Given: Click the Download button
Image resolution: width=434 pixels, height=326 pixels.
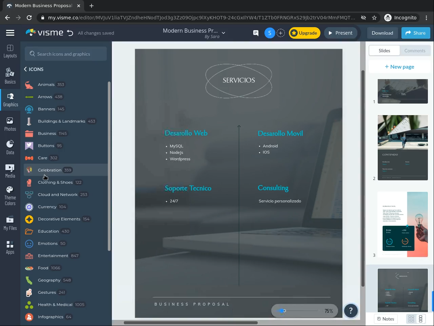Looking at the screenshot, I should click(x=382, y=33).
